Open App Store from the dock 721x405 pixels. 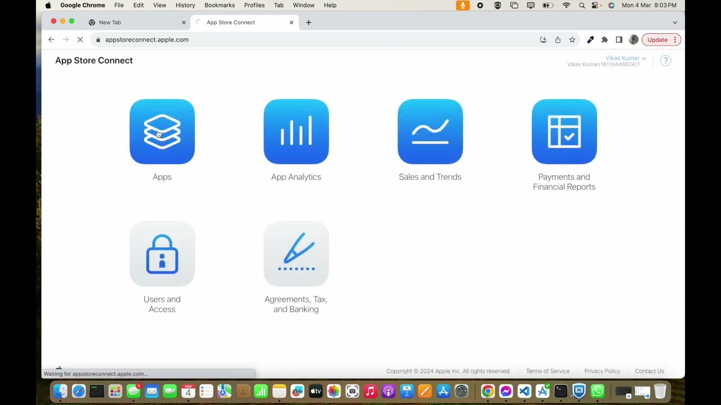click(x=443, y=391)
